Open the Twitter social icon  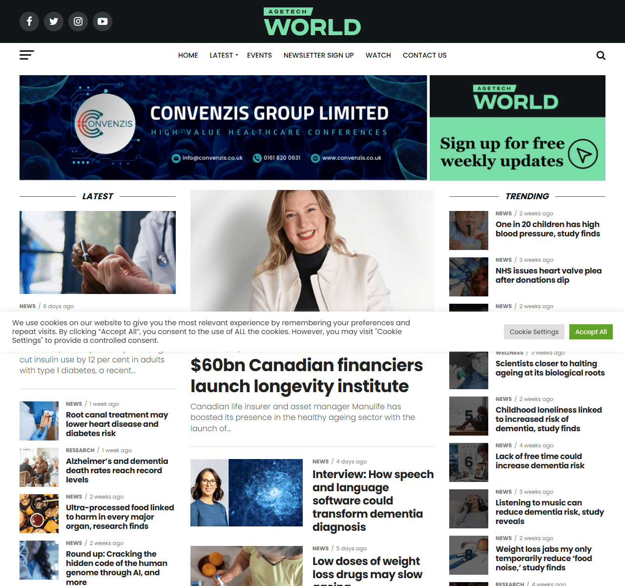[x=54, y=21]
